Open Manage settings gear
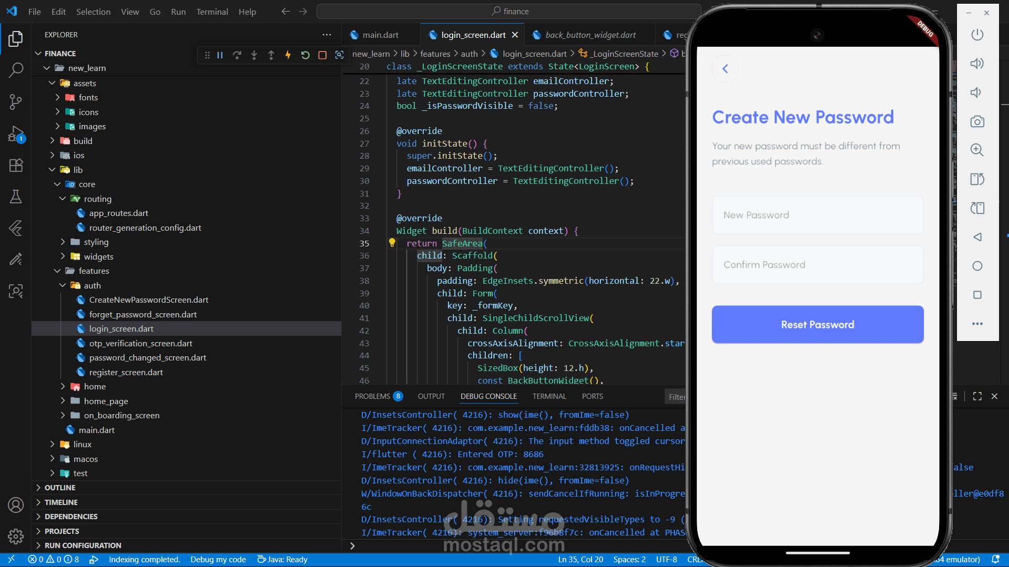The image size is (1009, 567). point(16,536)
